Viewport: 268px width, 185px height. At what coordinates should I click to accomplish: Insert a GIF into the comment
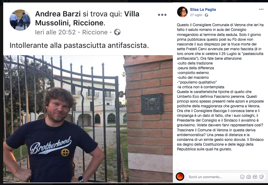point(255,177)
